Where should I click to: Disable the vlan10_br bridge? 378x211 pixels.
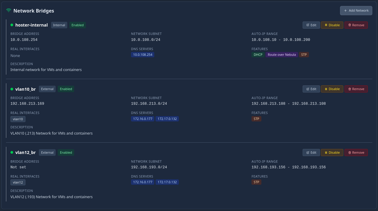pos(332,89)
